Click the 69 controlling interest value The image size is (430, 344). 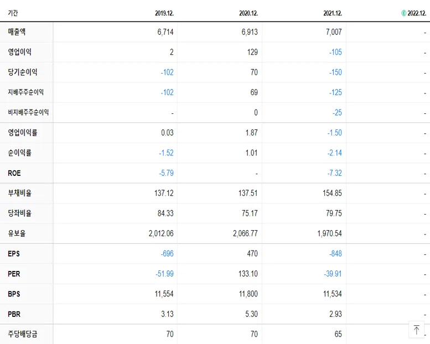(254, 92)
